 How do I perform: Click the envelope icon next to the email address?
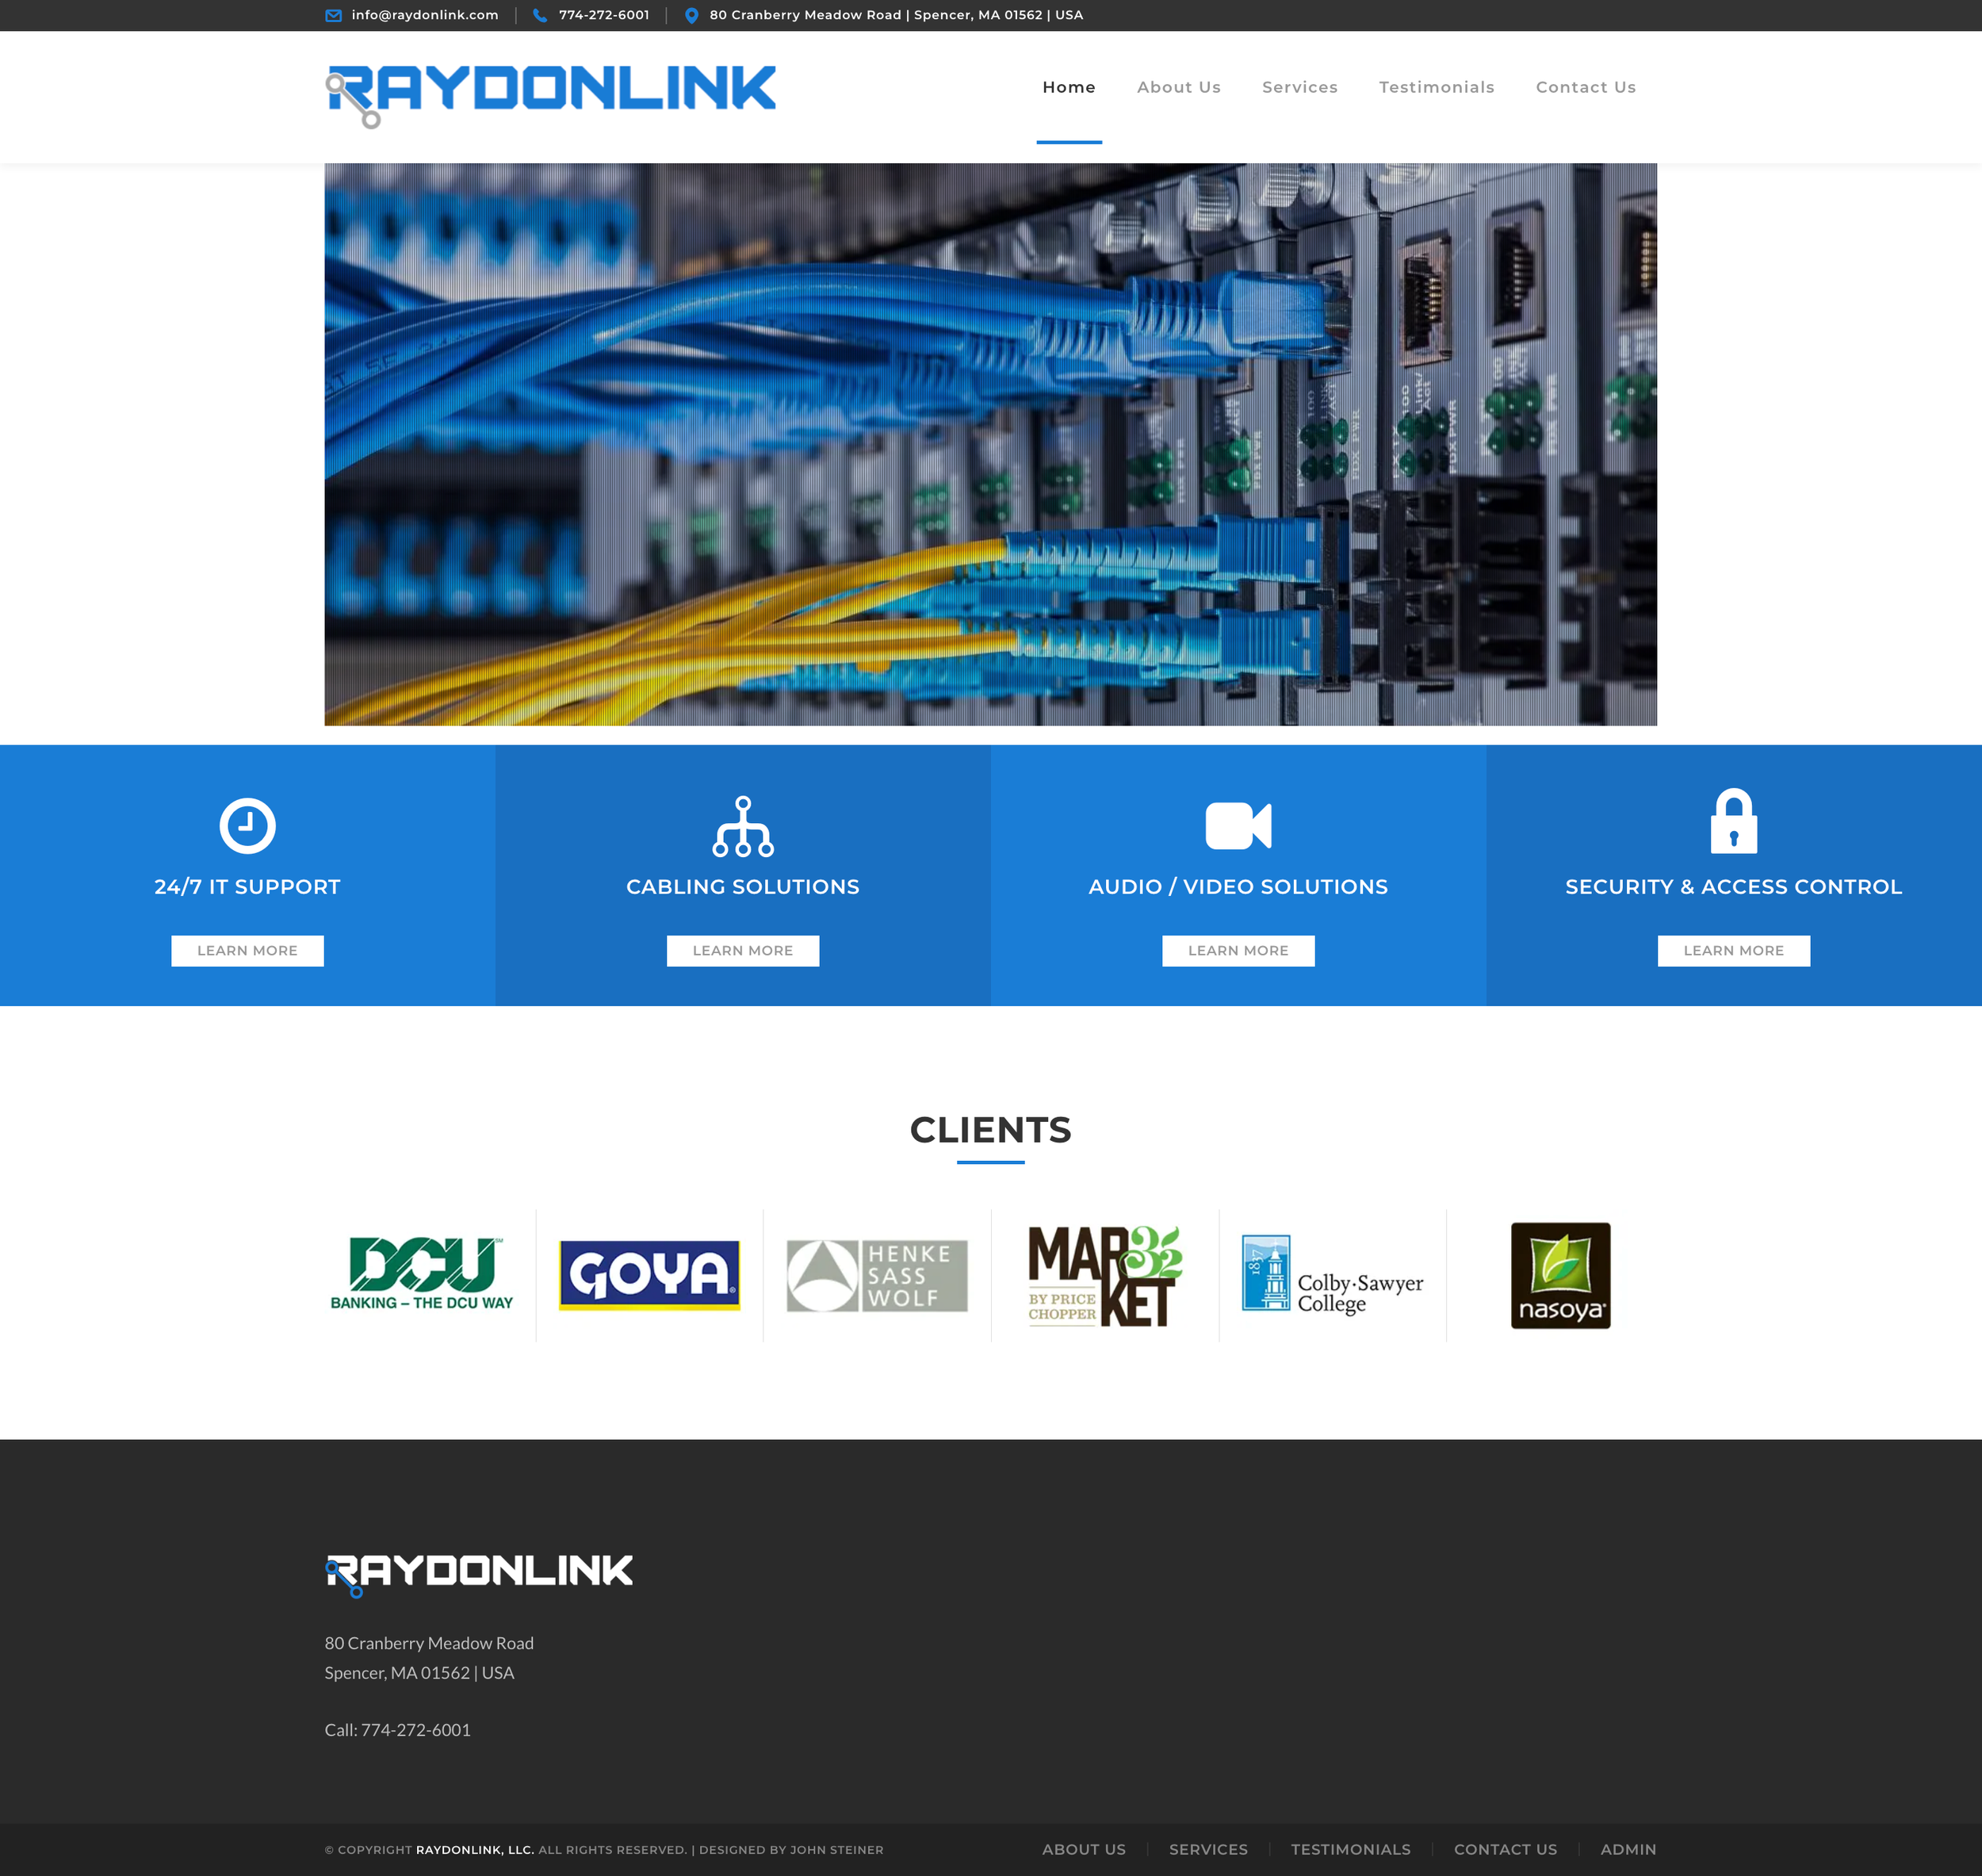point(332,15)
